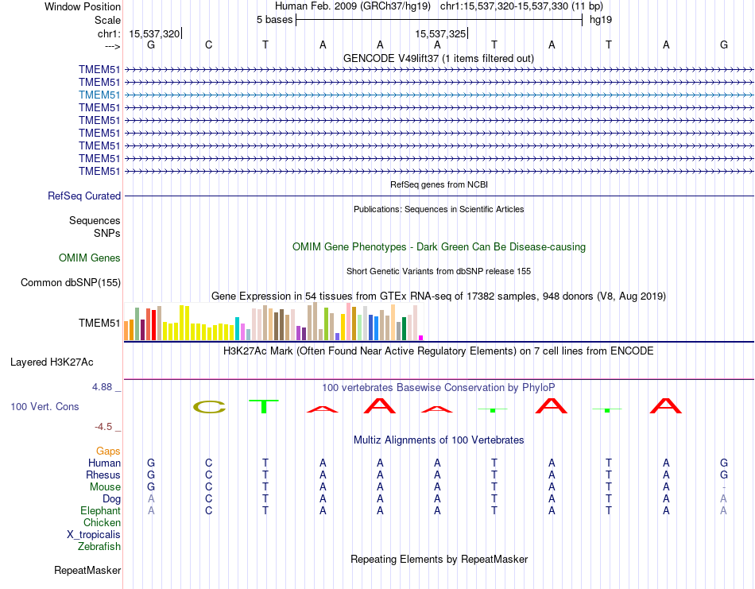The image size is (755, 589).
Task: Click the C base in the Rhesus alignment row
Action: [x=208, y=475]
